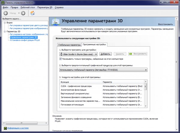Collapse the 'Видео' tree node
The image size is (180, 133).
4,23
